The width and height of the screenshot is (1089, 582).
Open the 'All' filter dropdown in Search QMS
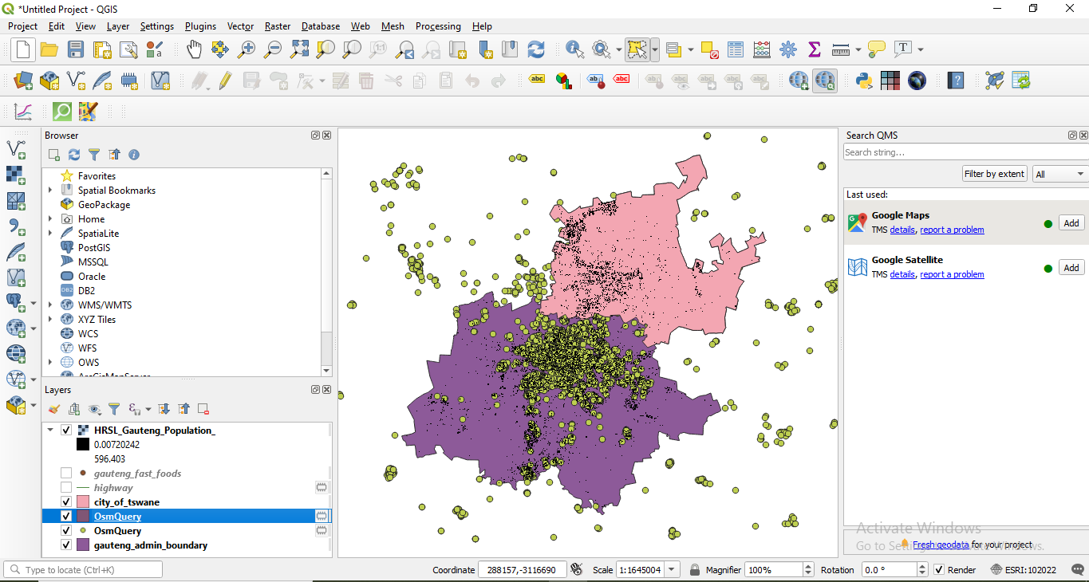1060,174
